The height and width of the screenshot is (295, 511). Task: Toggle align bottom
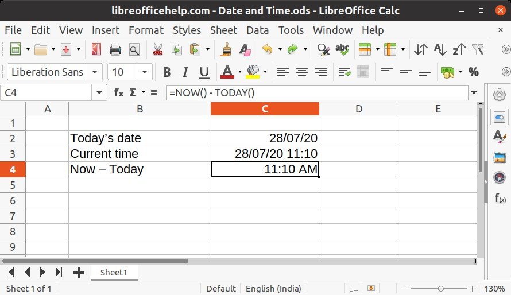[425, 73]
